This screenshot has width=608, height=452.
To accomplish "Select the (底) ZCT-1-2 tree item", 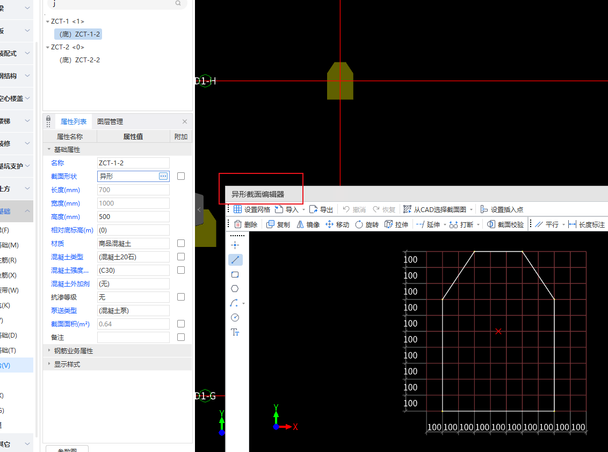I will 79,34.
